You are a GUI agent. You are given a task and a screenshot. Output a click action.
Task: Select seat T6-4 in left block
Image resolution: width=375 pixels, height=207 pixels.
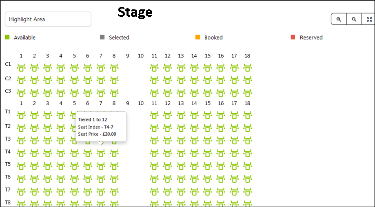[61, 178]
